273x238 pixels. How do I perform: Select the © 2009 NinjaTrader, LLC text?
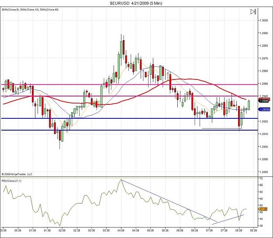point(17,174)
